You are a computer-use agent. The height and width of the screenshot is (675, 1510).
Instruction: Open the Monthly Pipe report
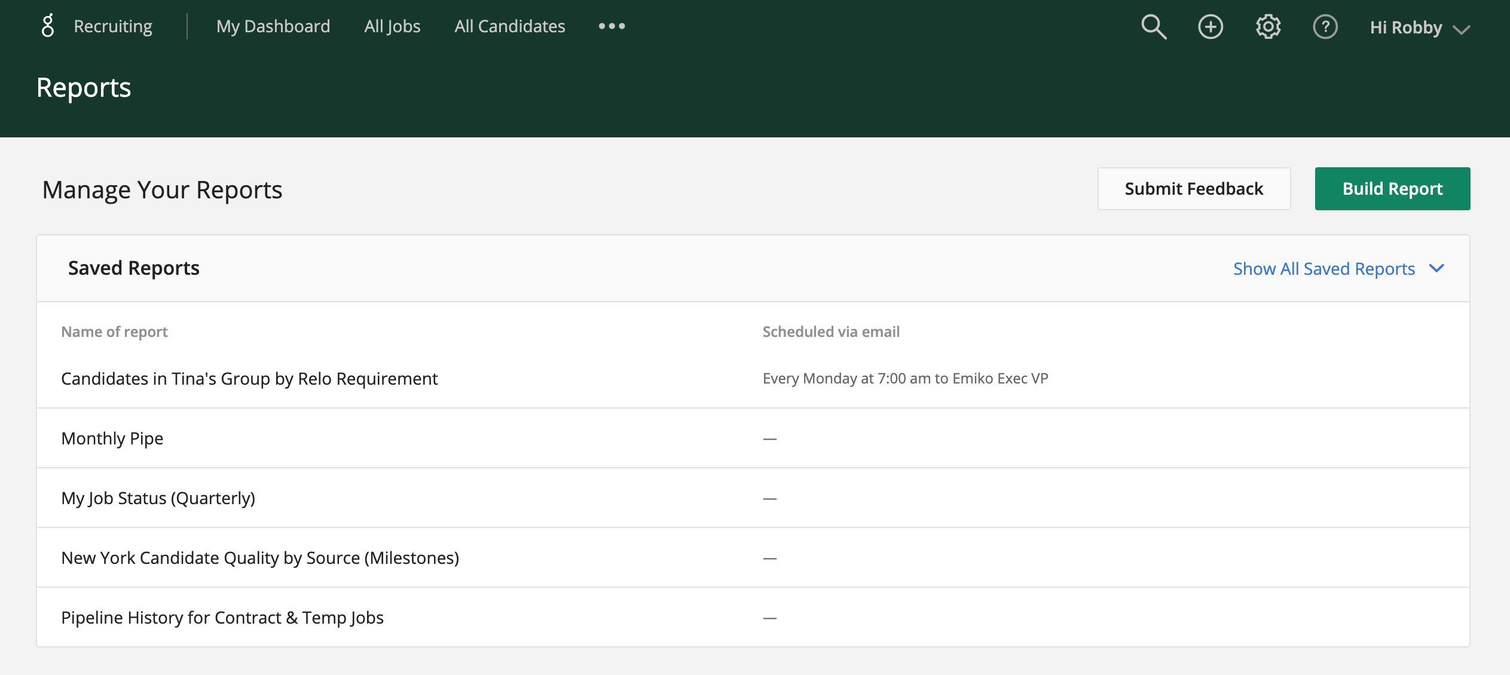point(112,438)
